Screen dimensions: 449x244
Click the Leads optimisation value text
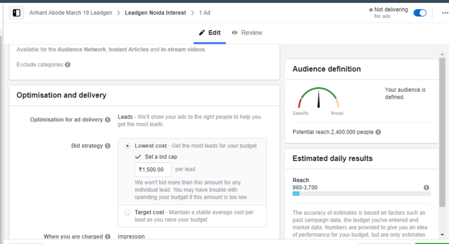click(125, 117)
